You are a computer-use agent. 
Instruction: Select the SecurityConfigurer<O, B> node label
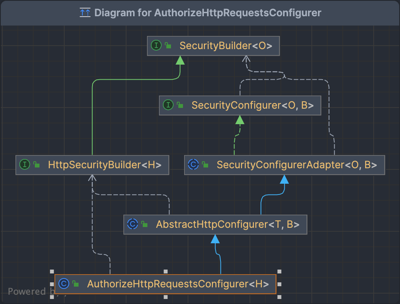coord(252,105)
